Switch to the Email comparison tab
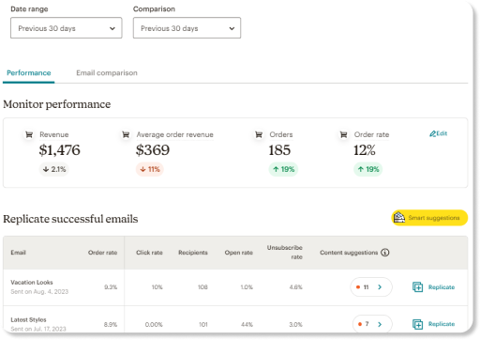The image size is (480, 340). click(x=107, y=73)
